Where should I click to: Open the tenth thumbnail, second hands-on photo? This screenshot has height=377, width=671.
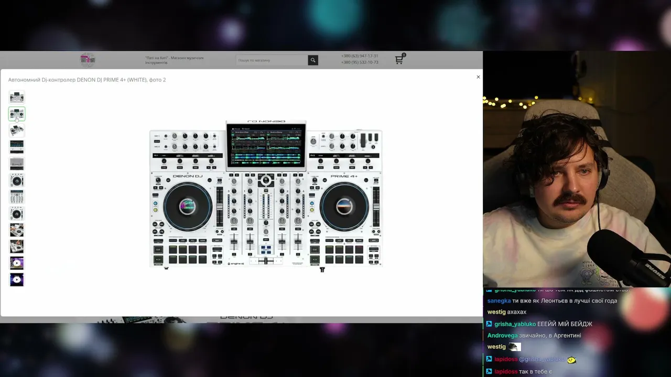(17, 247)
